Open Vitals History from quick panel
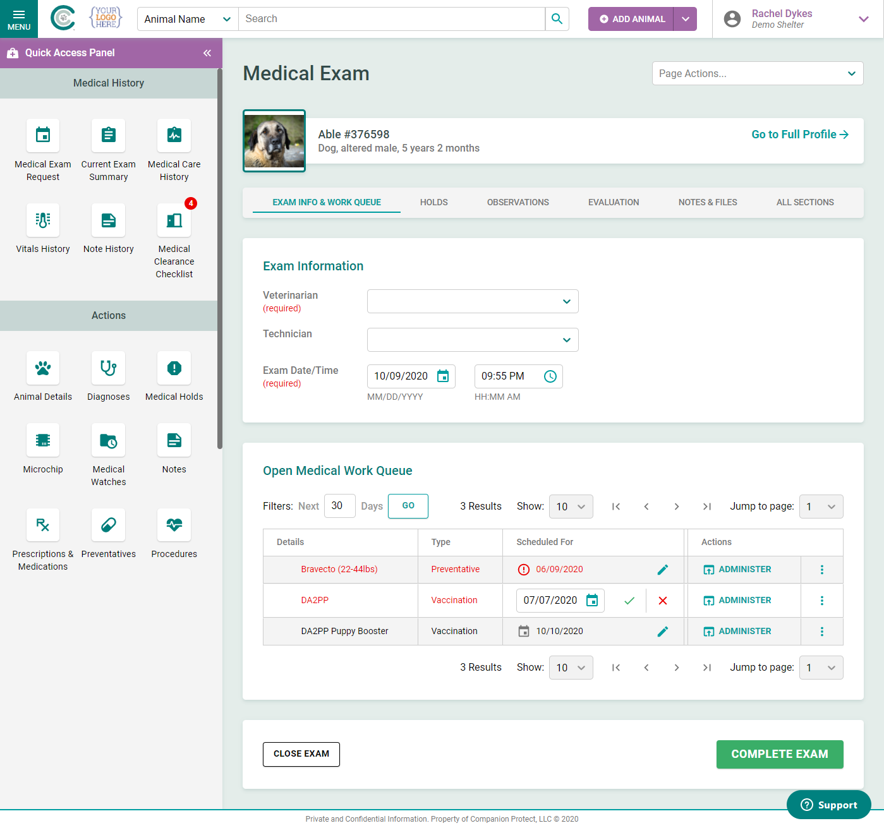Image resolution: width=884 pixels, height=828 pixels. pos(43,220)
